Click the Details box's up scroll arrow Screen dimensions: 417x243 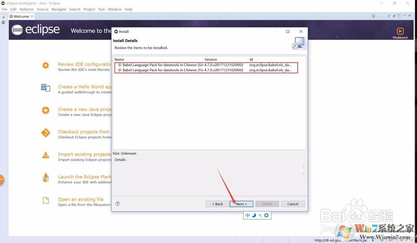click(x=304, y=166)
